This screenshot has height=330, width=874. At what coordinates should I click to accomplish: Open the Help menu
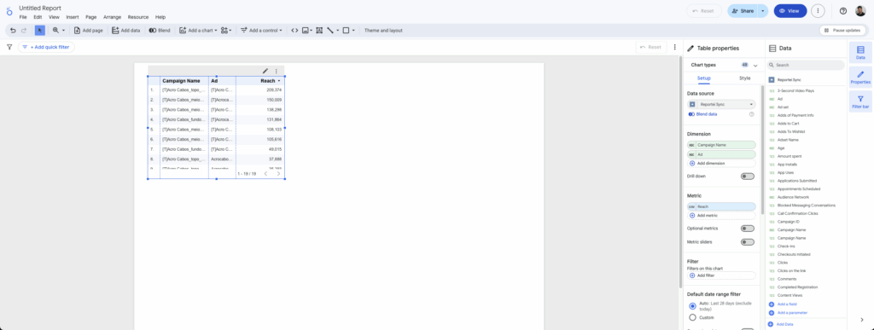[160, 17]
